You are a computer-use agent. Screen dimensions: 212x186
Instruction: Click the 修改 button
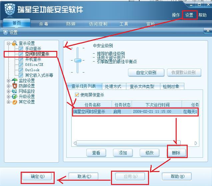tap(149, 153)
